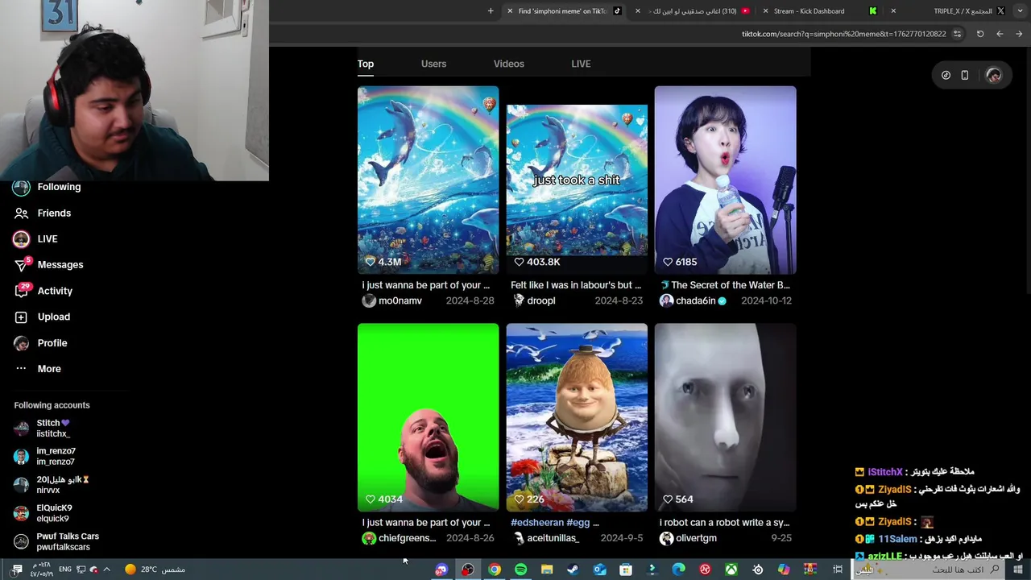The width and height of the screenshot is (1031, 580).
Task: Open site info icon in address bar
Action: coord(957,34)
